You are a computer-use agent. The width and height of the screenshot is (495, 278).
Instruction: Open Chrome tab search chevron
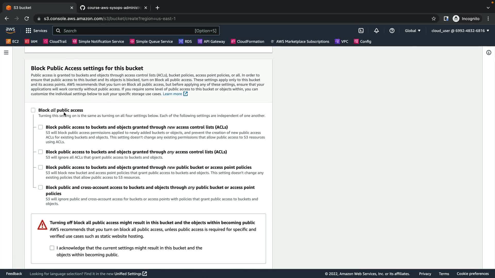(488, 8)
